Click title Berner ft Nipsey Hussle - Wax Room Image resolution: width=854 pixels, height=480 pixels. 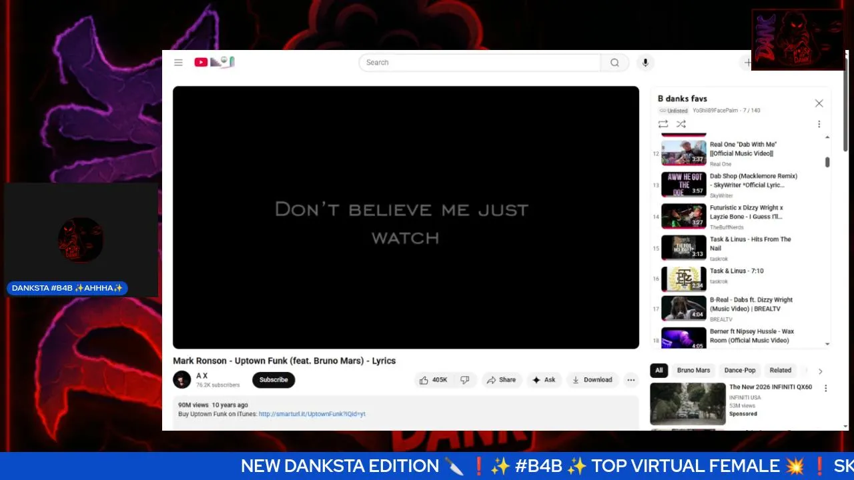pyautogui.click(x=752, y=335)
